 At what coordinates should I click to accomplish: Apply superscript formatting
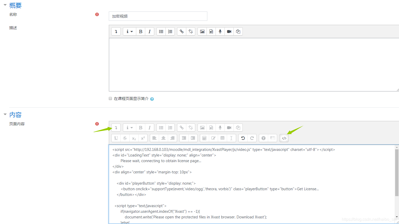pos(143,138)
